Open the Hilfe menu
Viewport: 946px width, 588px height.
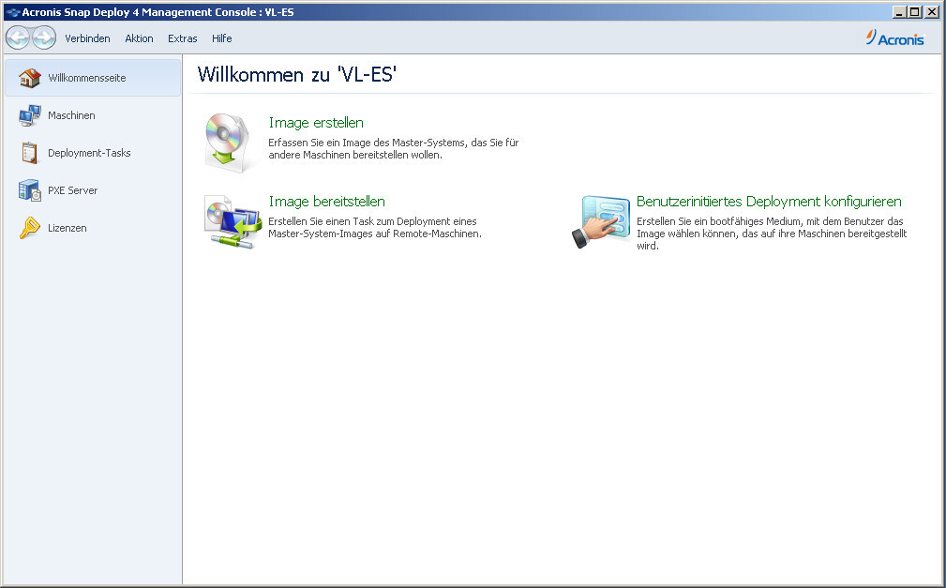(222, 38)
